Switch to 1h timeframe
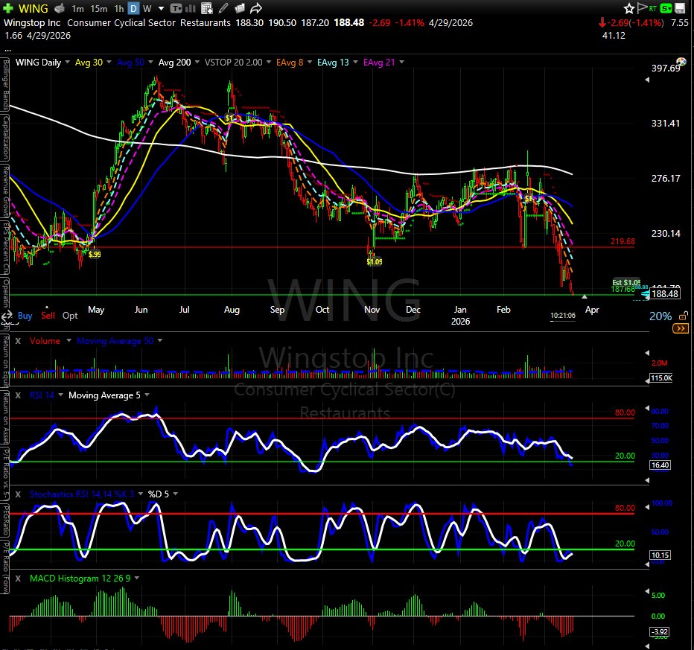 pyautogui.click(x=119, y=8)
